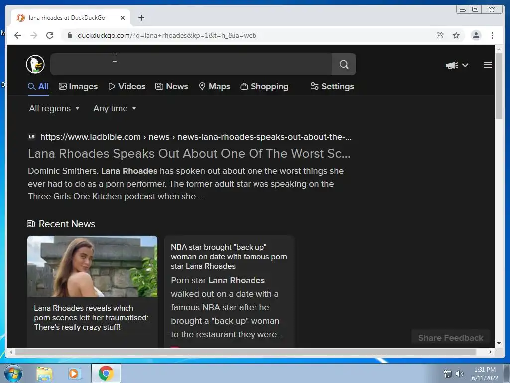The image size is (510, 383).
Task: Bookmark this tab with star
Action: 456,35
